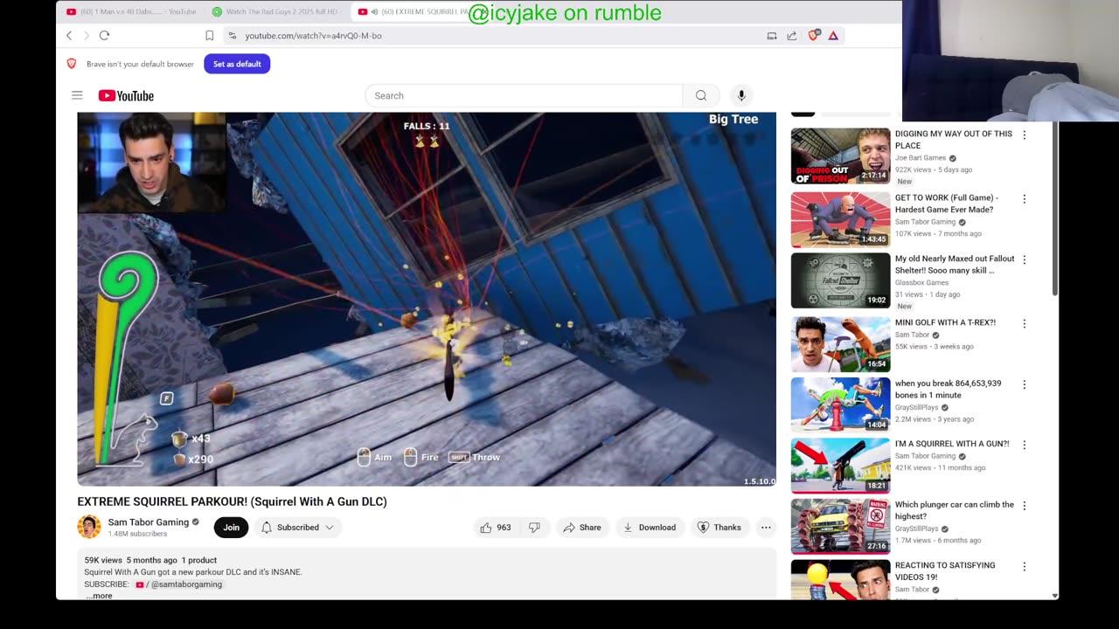Click the share icon in address bar
The height and width of the screenshot is (629, 1119).
792,36
